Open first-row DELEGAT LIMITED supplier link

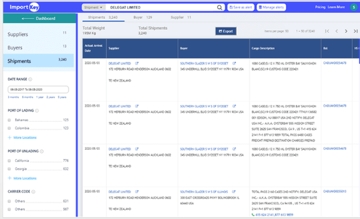tap(120, 64)
